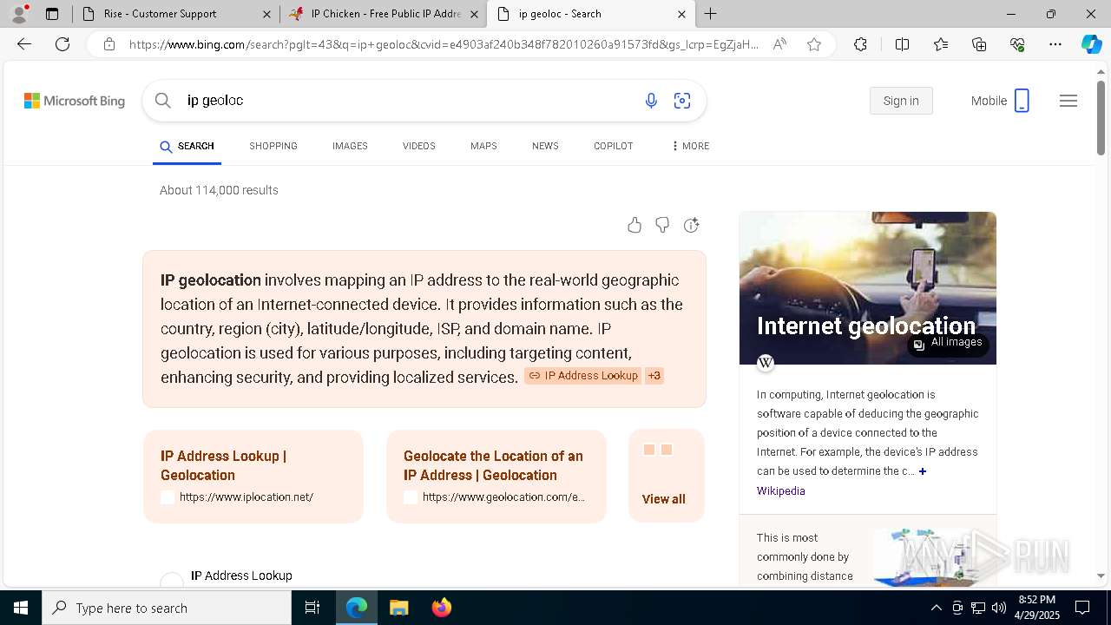Open IP Address Lookup citation chip
Image resolution: width=1111 pixels, height=625 pixels.
[x=583, y=376]
